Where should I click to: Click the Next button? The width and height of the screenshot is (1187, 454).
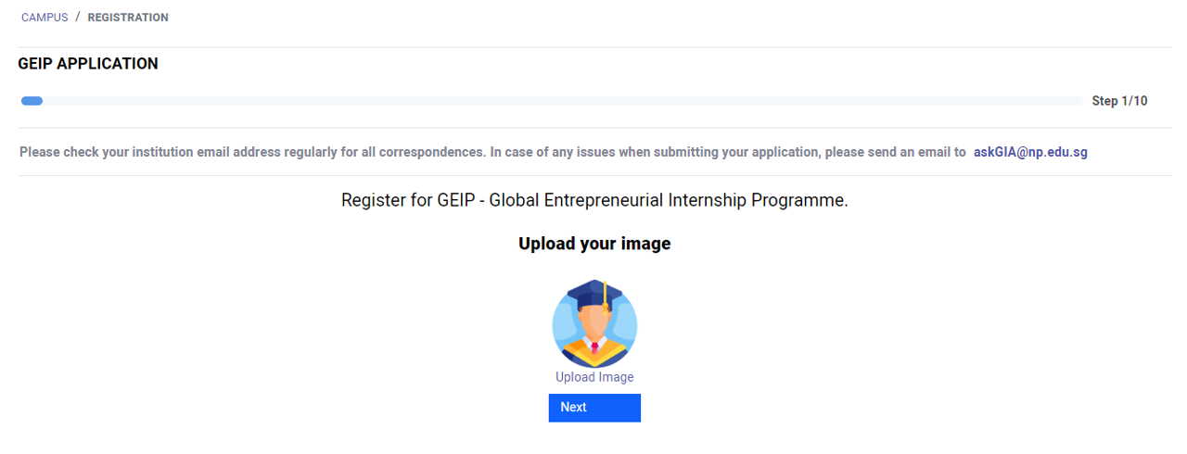pos(594,408)
